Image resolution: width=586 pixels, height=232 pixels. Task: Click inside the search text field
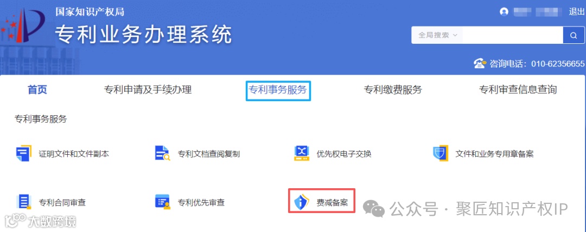pyautogui.click(x=513, y=35)
